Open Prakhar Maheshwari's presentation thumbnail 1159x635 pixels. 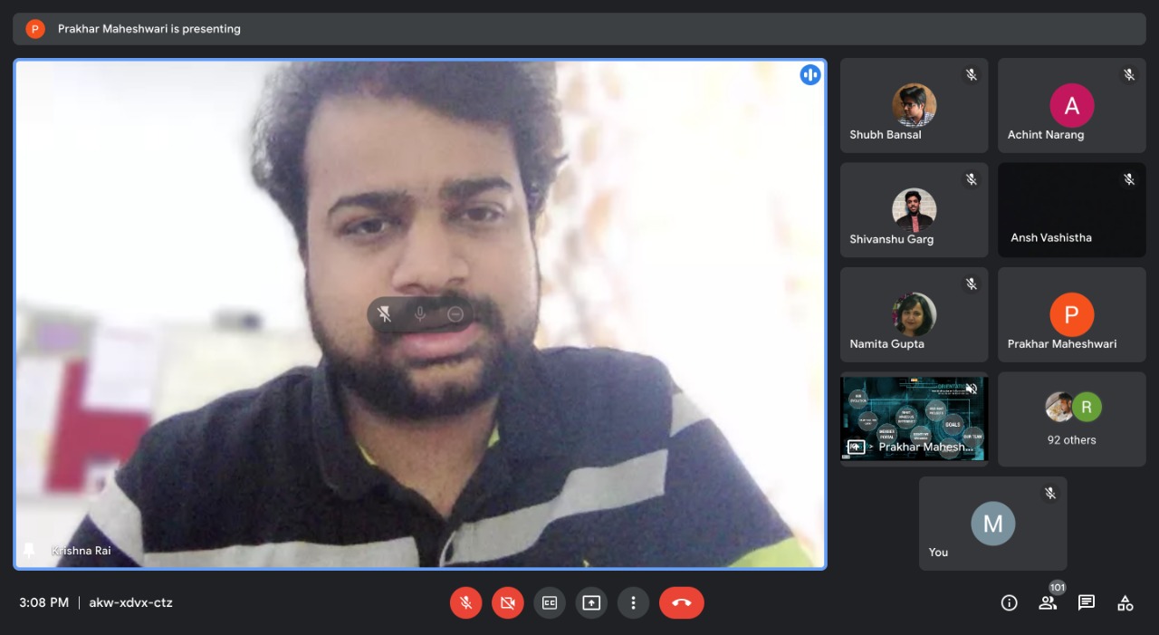point(914,419)
